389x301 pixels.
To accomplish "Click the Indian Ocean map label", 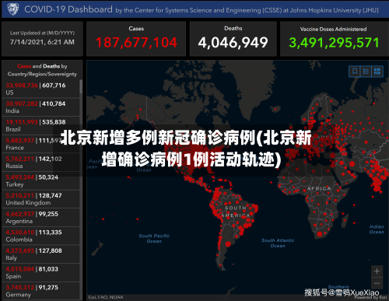I will [377, 229].
